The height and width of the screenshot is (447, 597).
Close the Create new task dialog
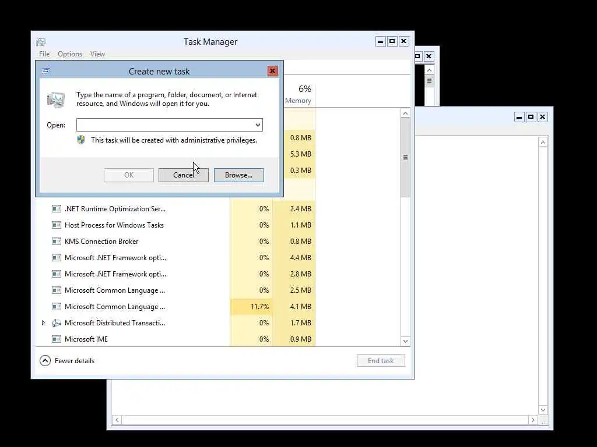(x=272, y=70)
